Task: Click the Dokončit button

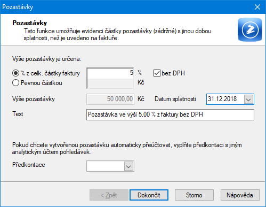Action: (149, 195)
